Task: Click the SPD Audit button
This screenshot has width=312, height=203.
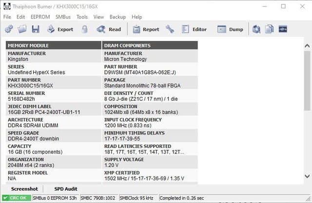Action: (x=66, y=189)
